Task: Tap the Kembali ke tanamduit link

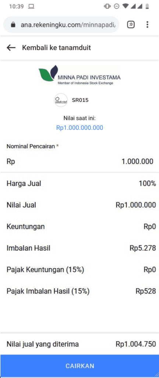Action: click(x=56, y=48)
